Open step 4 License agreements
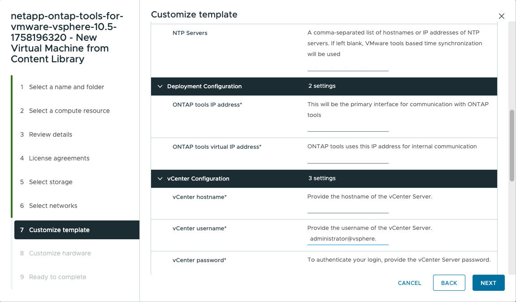 (59, 158)
